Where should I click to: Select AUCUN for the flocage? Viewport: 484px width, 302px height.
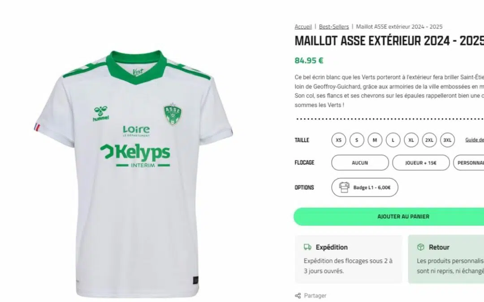(x=359, y=162)
